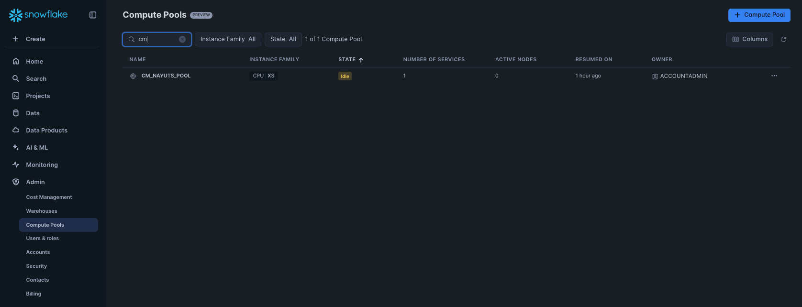Viewport: 802px width, 307px height.
Task: Open the CM_NAYUTS_POOL compute pool
Action: (166, 76)
